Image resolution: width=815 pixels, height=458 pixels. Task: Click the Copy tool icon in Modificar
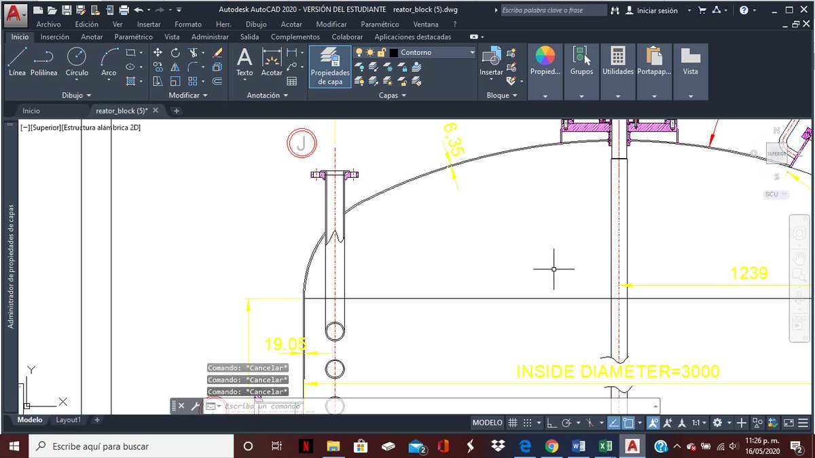coord(158,67)
